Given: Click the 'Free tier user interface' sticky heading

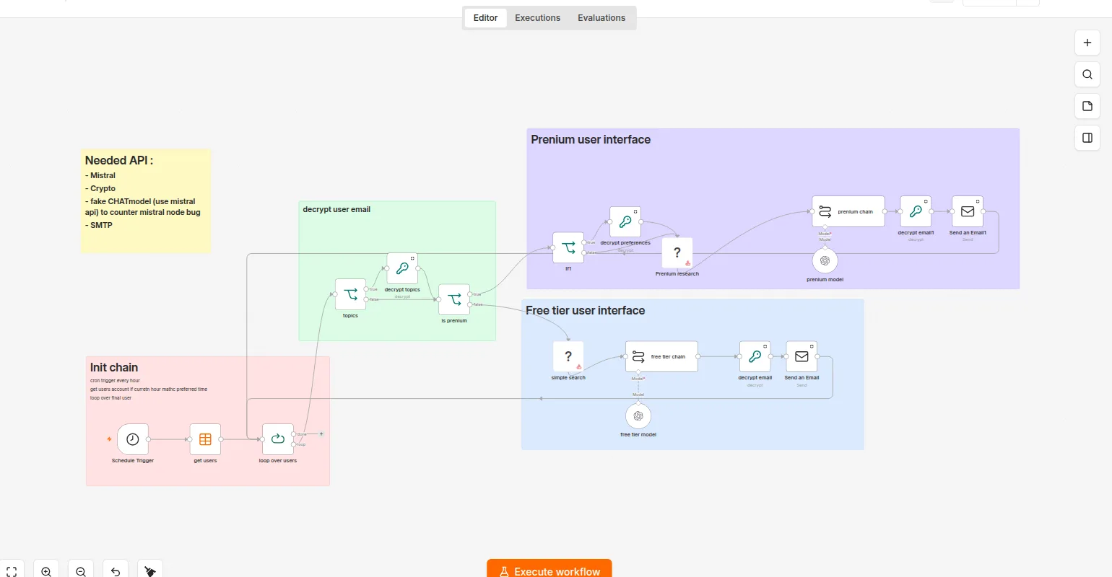Looking at the screenshot, I should click(586, 311).
